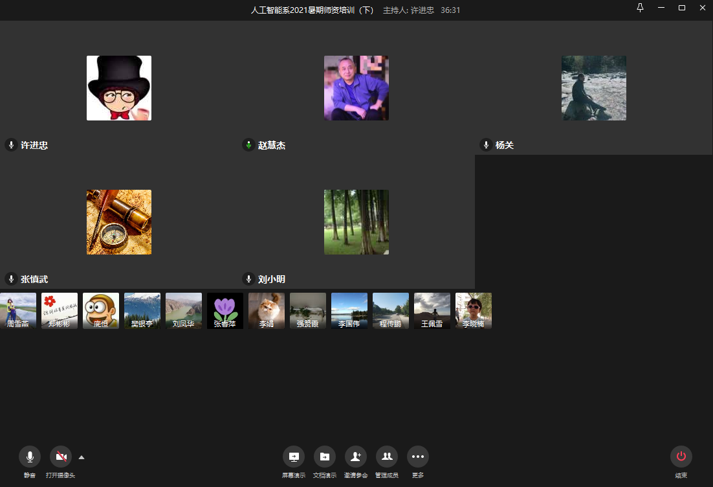Click 李娟's cat thumbnail
Image resolution: width=713 pixels, height=487 pixels.
click(267, 311)
